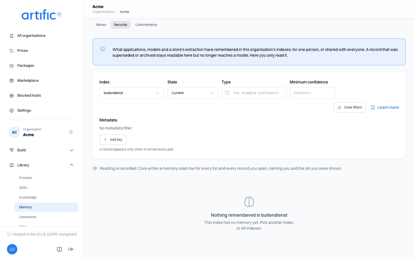Switch to the Stores tab
This screenshot has width=415, height=259.
[101, 25]
